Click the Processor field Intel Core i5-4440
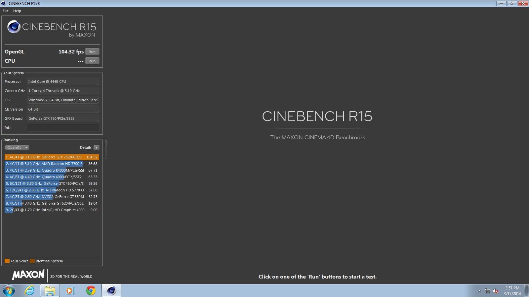The width and height of the screenshot is (529, 297). pyautogui.click(x=63, y=82)
